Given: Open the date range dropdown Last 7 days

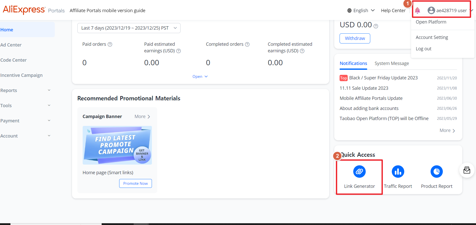Looking at the screenshot, I should [129, 28].
